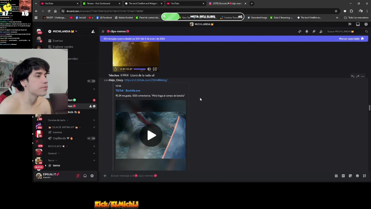Open emoji picker icon
This screenshot has height=209, width=371.
coord(357,176)
